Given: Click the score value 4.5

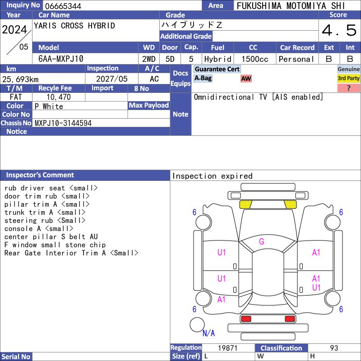Looking at the screenshot, I should click(x=339, y=30).
